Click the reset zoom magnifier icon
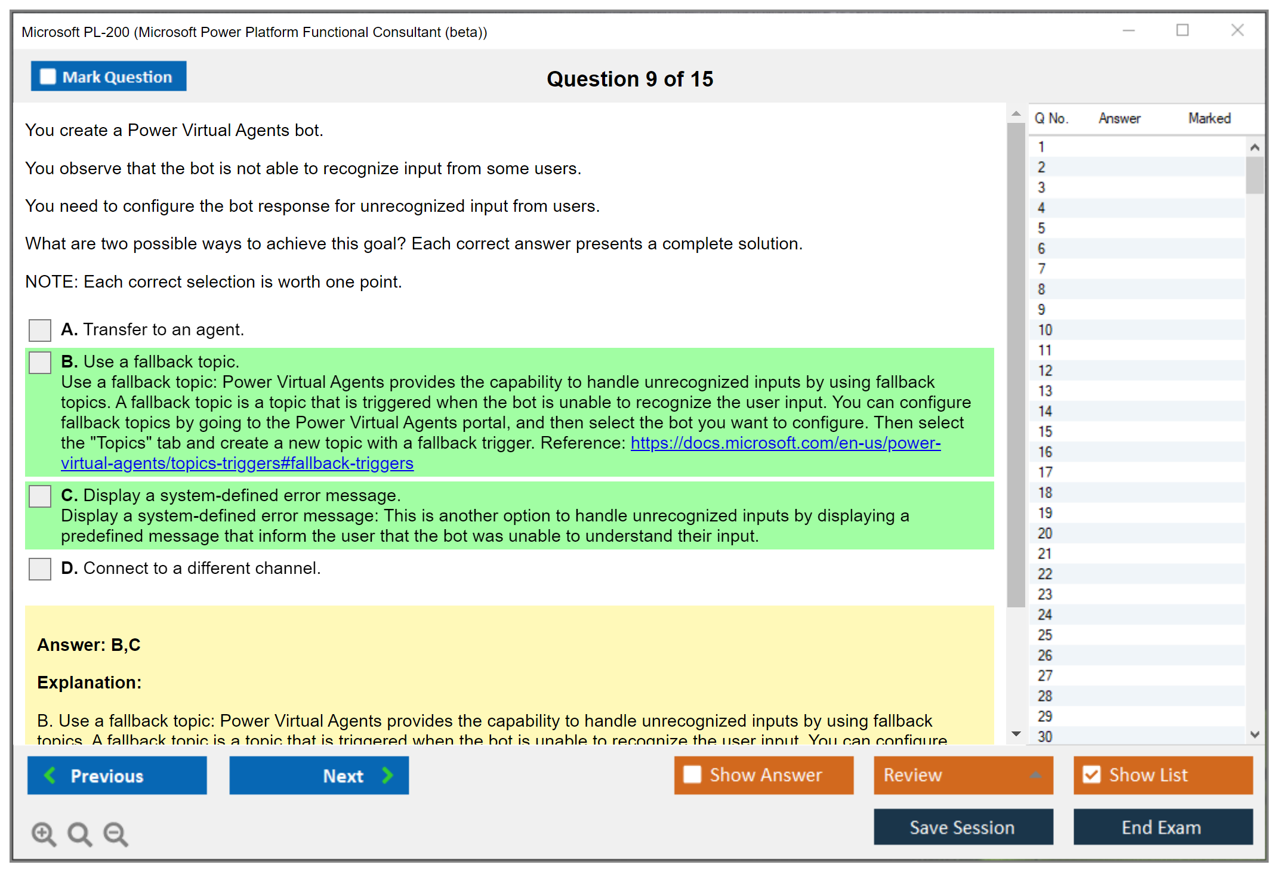 tap(79, 833)
